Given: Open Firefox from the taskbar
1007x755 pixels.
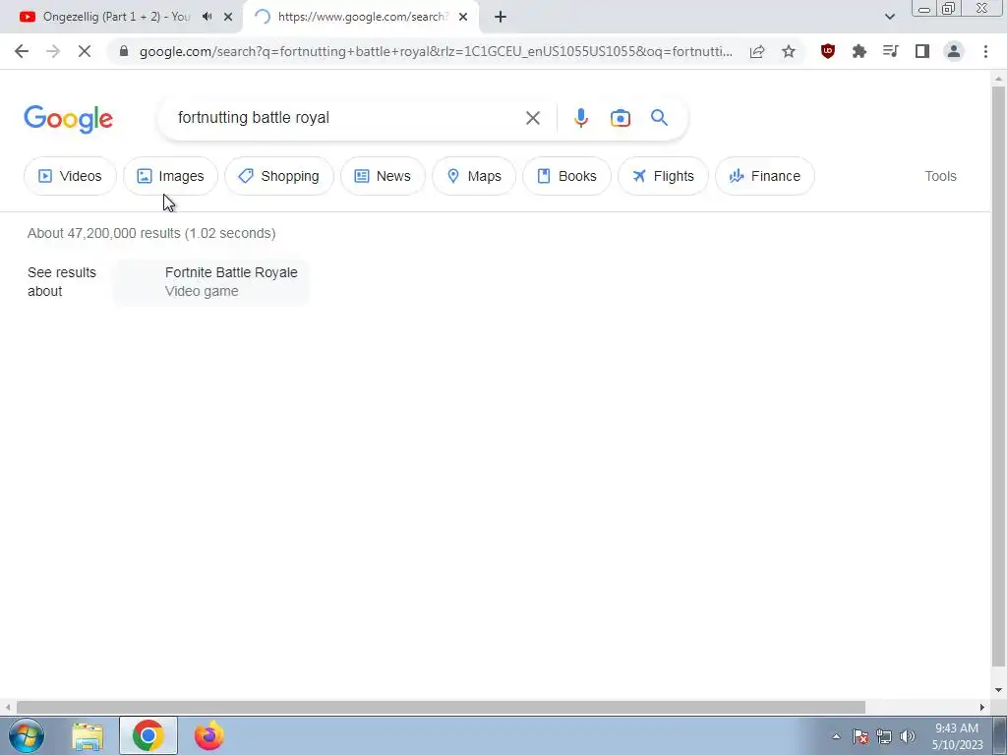Looking at the screenshot, I should click(x=208, y=735).
